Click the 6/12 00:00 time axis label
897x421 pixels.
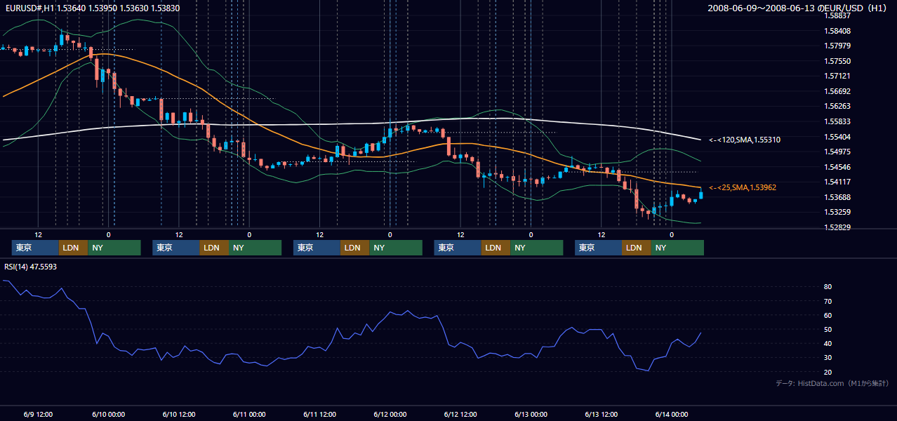(390, 414)
